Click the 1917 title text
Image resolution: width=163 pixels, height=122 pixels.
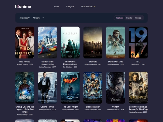click(138, 62)
